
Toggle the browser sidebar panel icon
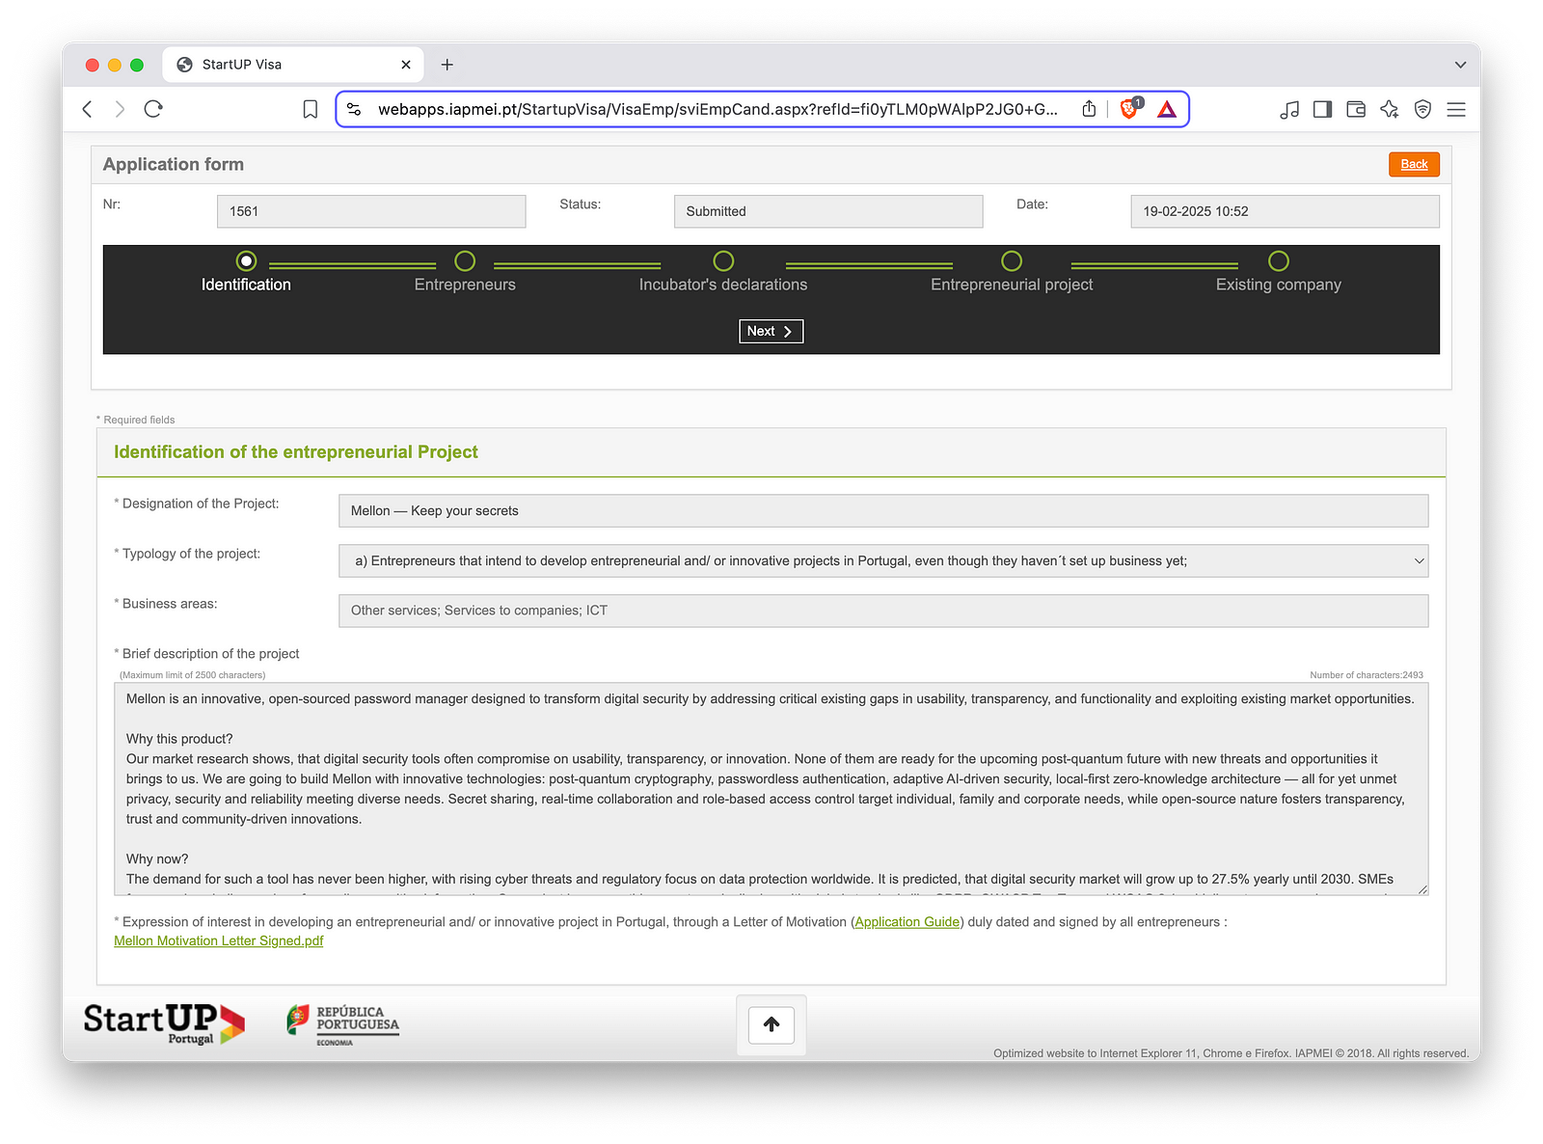(x=1322, y=109)
